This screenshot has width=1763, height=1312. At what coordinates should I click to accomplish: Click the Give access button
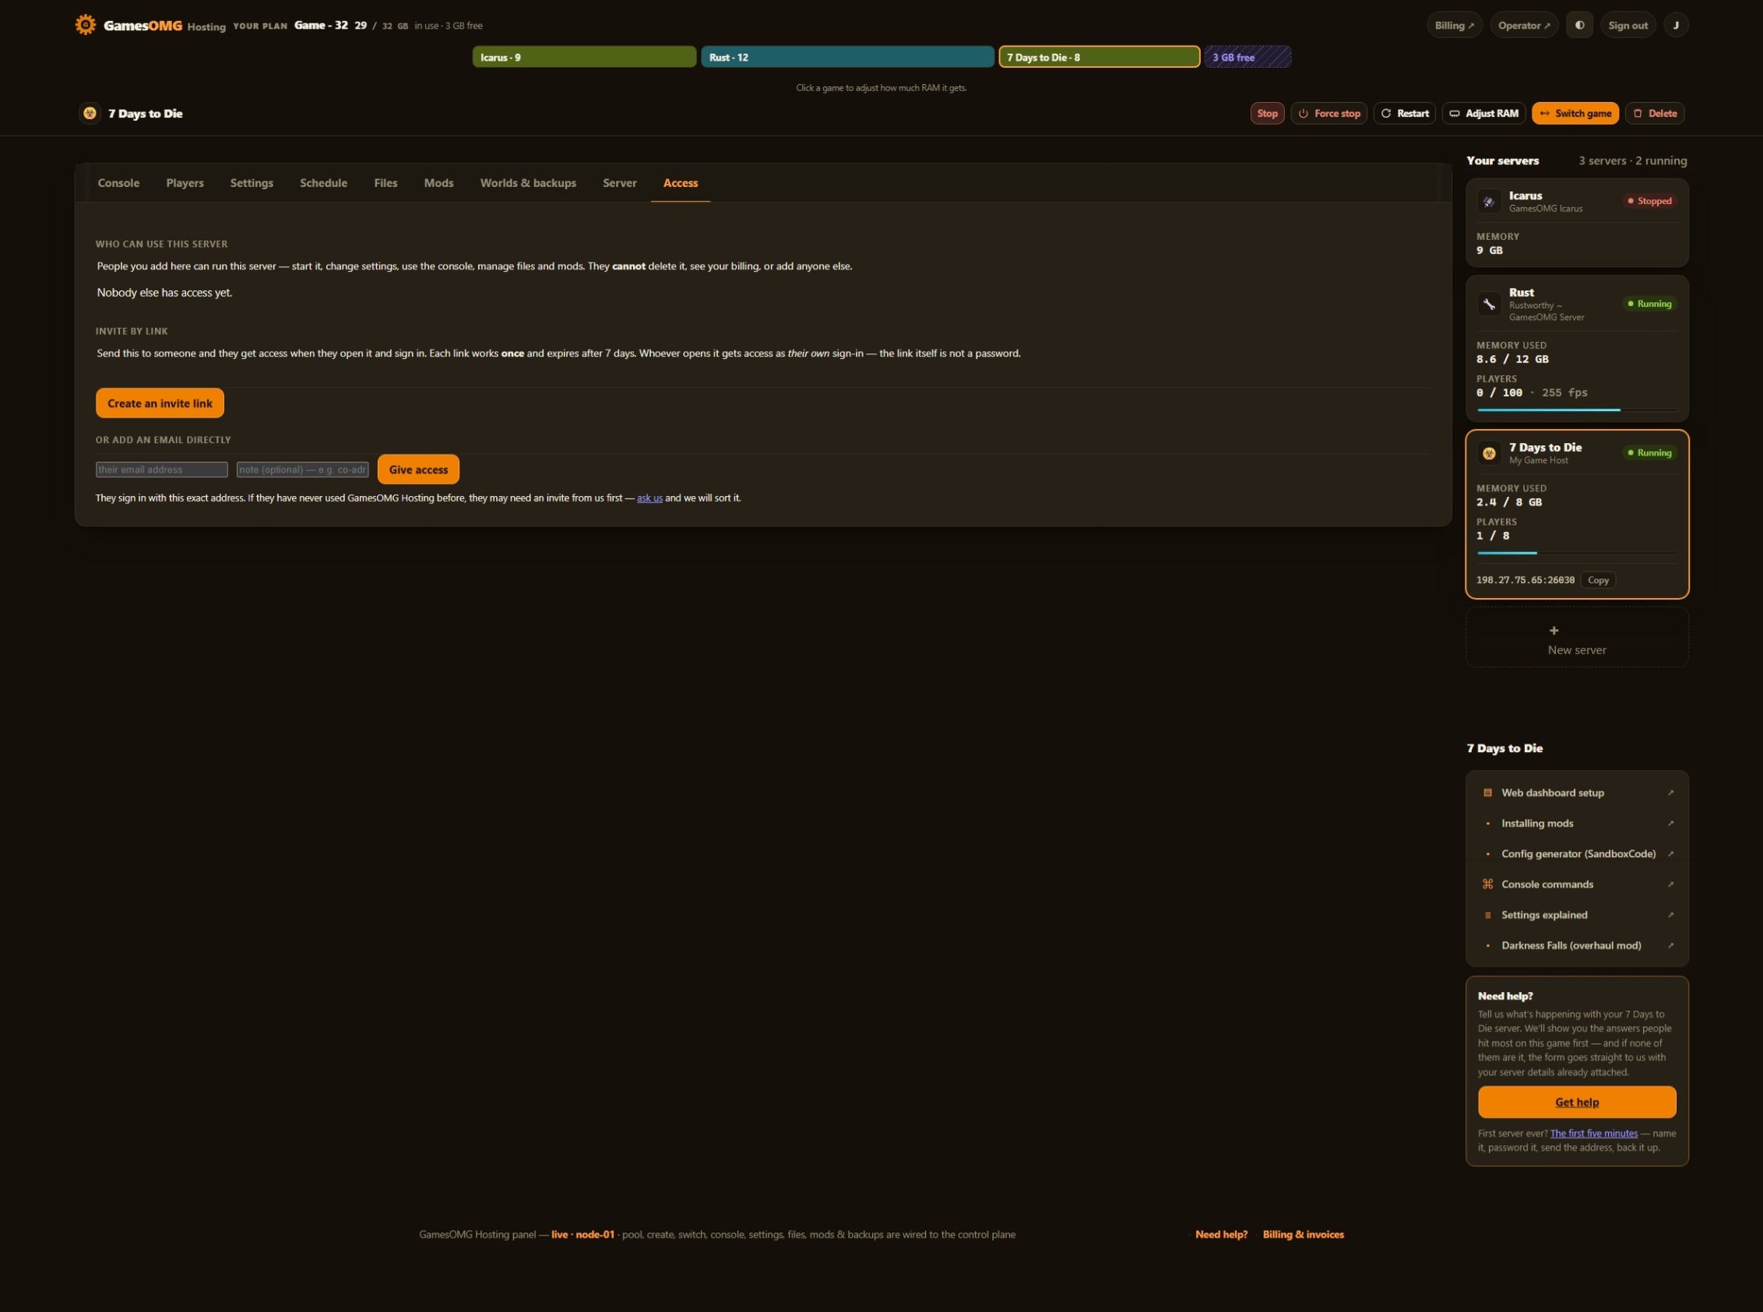418,470
